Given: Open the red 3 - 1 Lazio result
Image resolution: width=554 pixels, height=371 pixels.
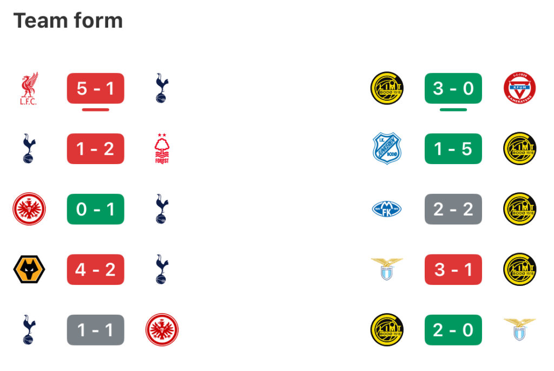Looking at the screenshot, I should point(453,270).
